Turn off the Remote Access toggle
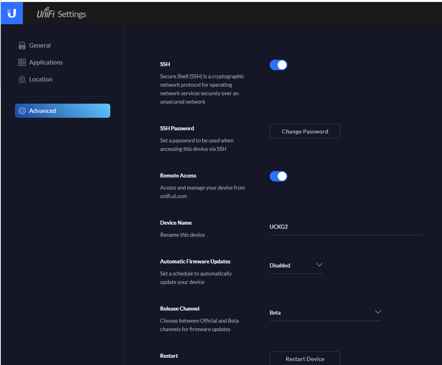This screenshot has width=442, height=365. tap(278, 176)
